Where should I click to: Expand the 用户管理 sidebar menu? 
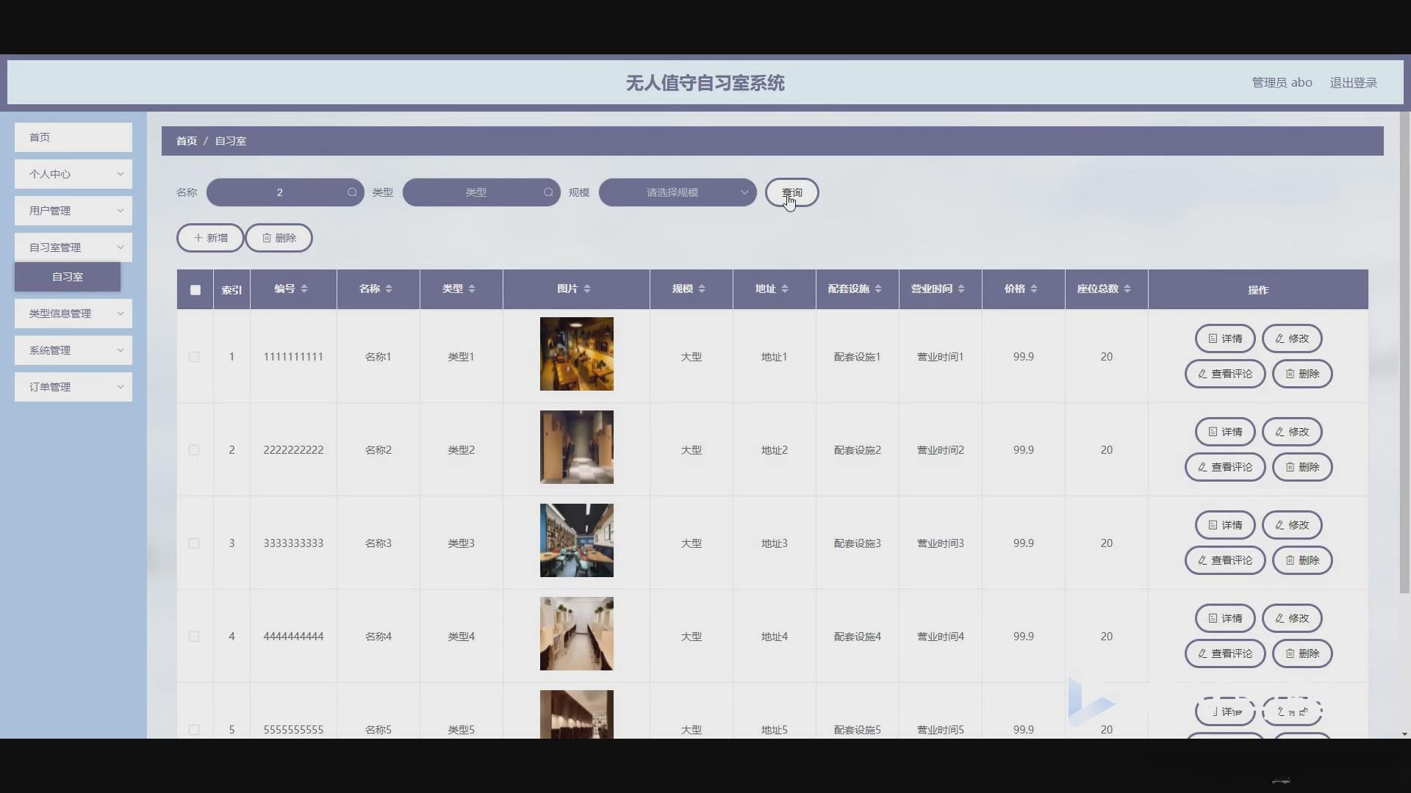coord(73,211)
